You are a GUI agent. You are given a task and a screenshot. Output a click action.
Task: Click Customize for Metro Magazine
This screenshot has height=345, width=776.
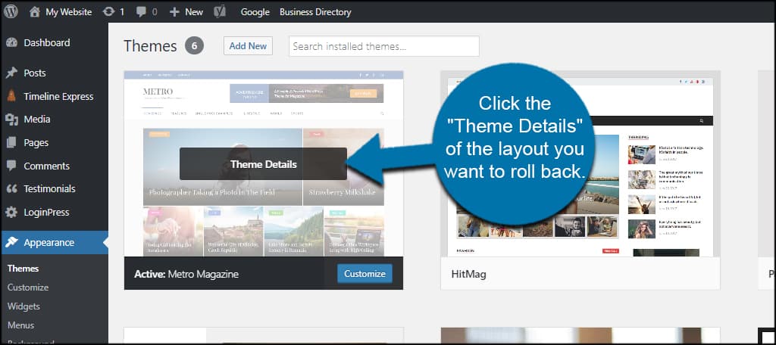click(365, 274)
